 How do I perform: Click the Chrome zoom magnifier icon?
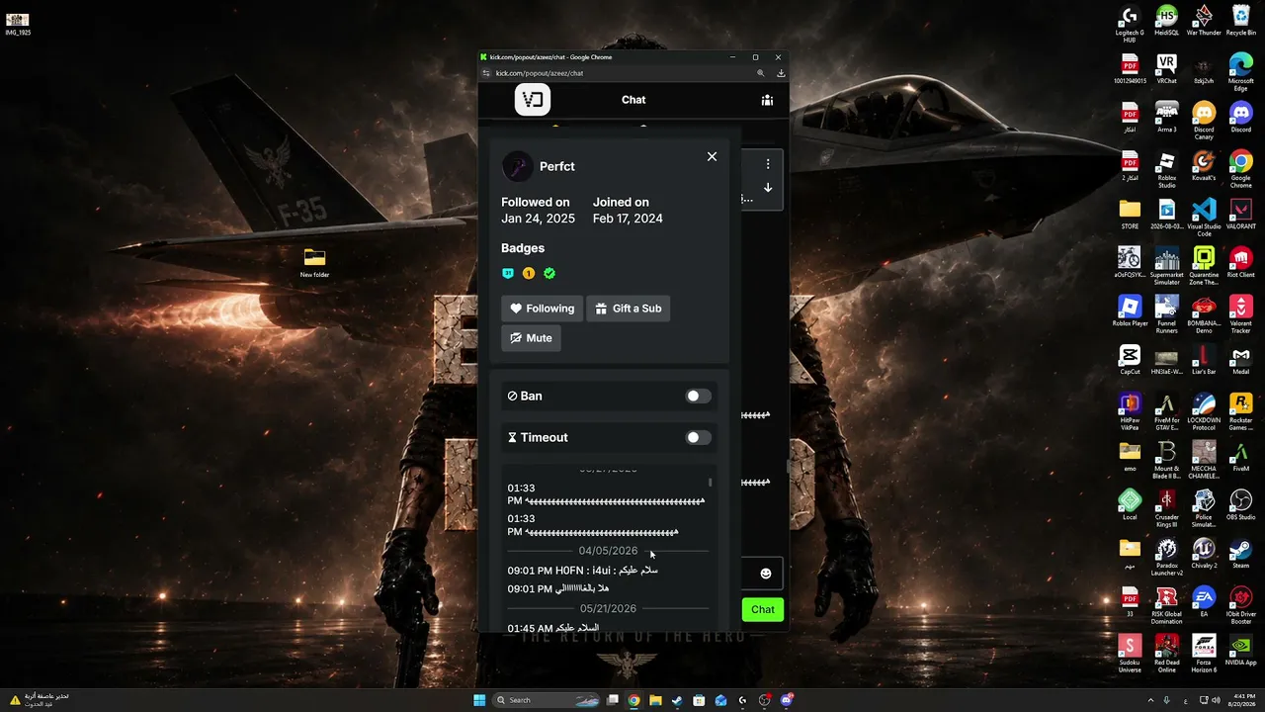tap(760, 73)
